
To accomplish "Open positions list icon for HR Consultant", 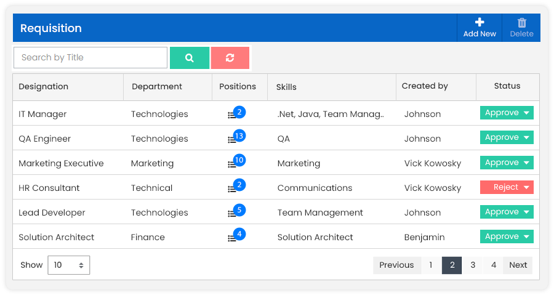I will coord(232,189).
